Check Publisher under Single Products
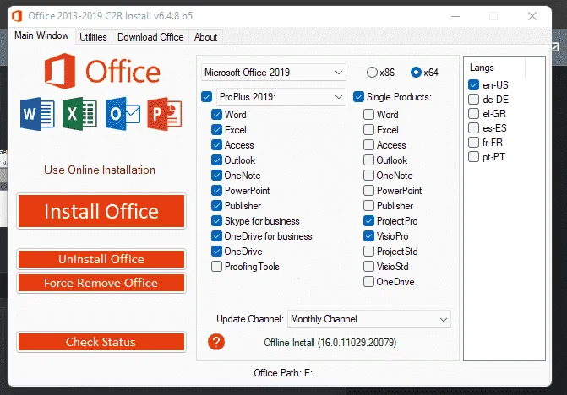This screenshot has height=395, width=567. [368, 205]
